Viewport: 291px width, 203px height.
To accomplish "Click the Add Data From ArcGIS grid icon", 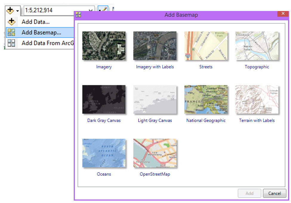I will pos(11,43).
